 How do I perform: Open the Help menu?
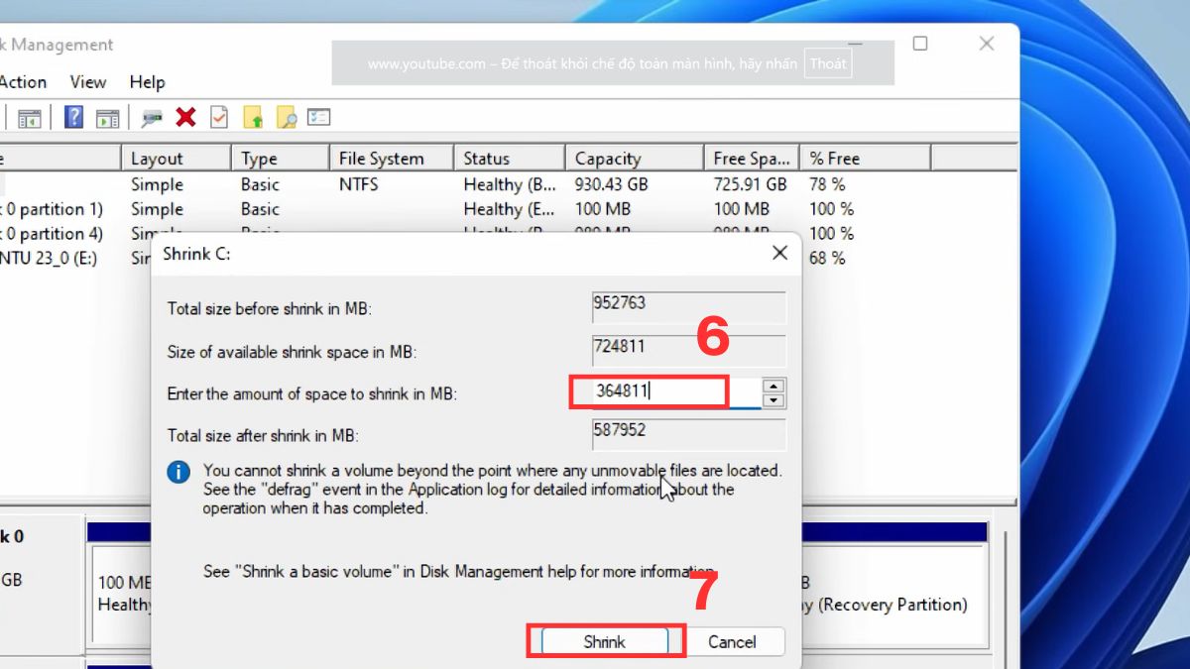pos(147,82)
